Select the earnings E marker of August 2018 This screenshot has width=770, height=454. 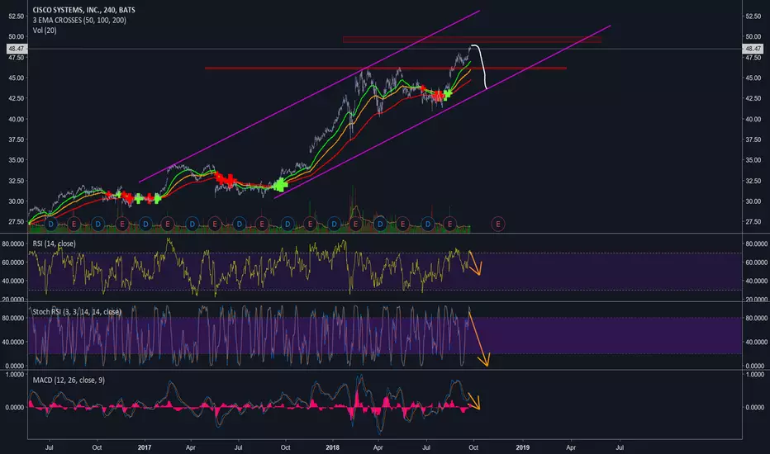[449, 225]
